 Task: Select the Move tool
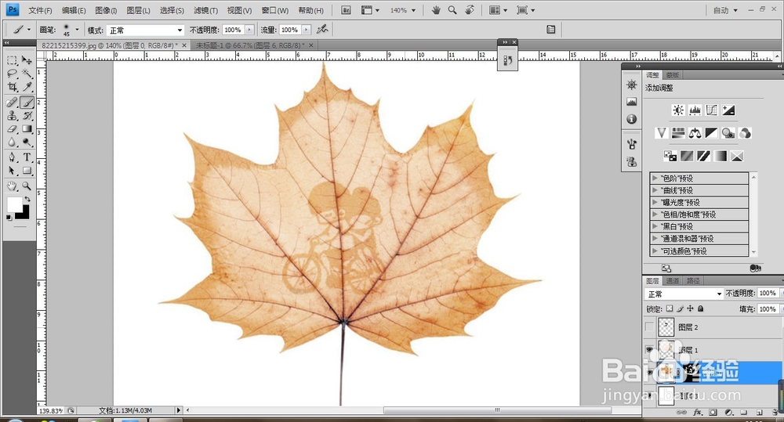(x=27, y=60)
